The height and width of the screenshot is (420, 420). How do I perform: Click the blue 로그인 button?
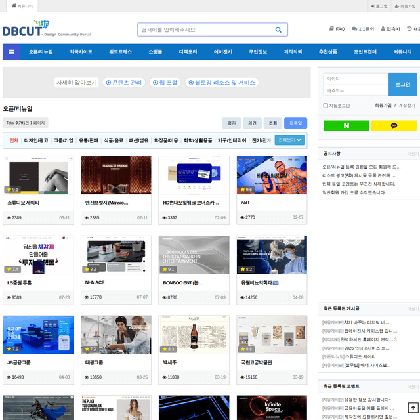402,85
